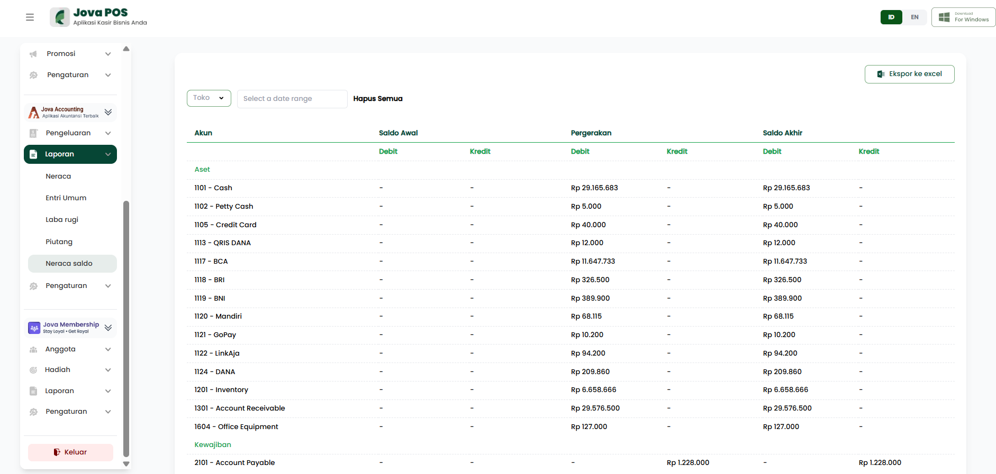Open the Neraca report
The image size is (996, 474).
(x=58, y=176)
